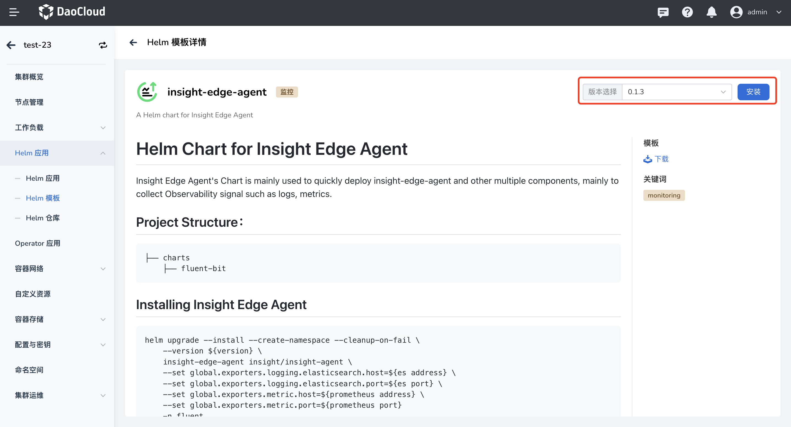Click the insight-edge-agent chart logo
The image size is (791, 427).
tap(147, 92)
